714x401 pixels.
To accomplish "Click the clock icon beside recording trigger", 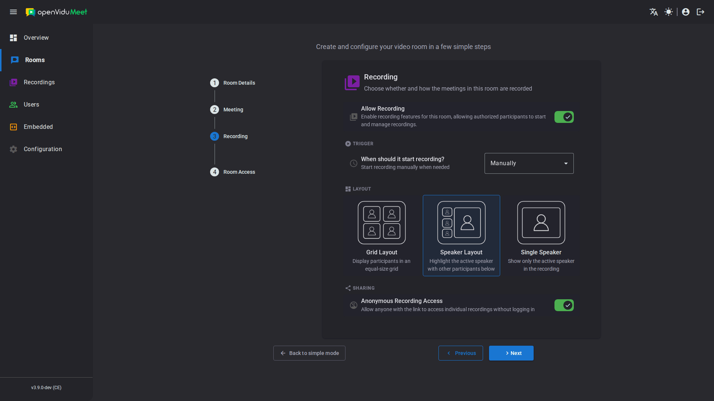I will point(354,163).
